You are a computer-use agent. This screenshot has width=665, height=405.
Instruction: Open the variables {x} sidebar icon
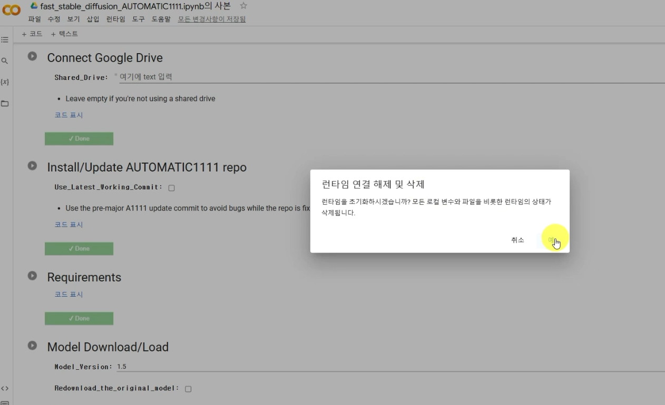click(x=5, y=82)
